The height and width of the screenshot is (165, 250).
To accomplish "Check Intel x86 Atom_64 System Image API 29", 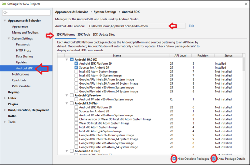I will pos(76,75).
